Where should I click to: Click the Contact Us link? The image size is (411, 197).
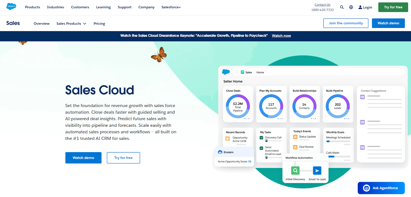point(322,5)
